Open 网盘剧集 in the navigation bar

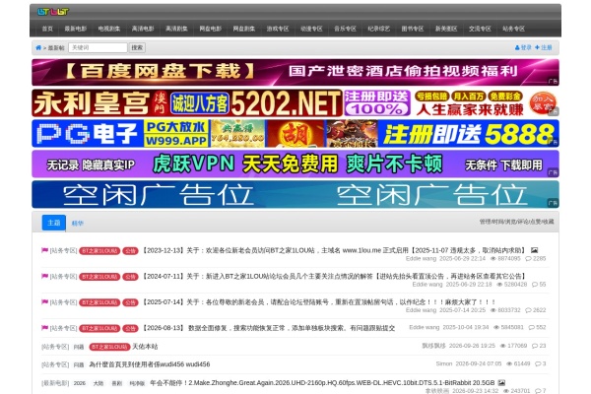point(244,29)
